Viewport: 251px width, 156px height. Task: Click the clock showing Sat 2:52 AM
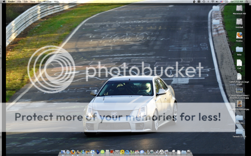[x=236, y=2]
